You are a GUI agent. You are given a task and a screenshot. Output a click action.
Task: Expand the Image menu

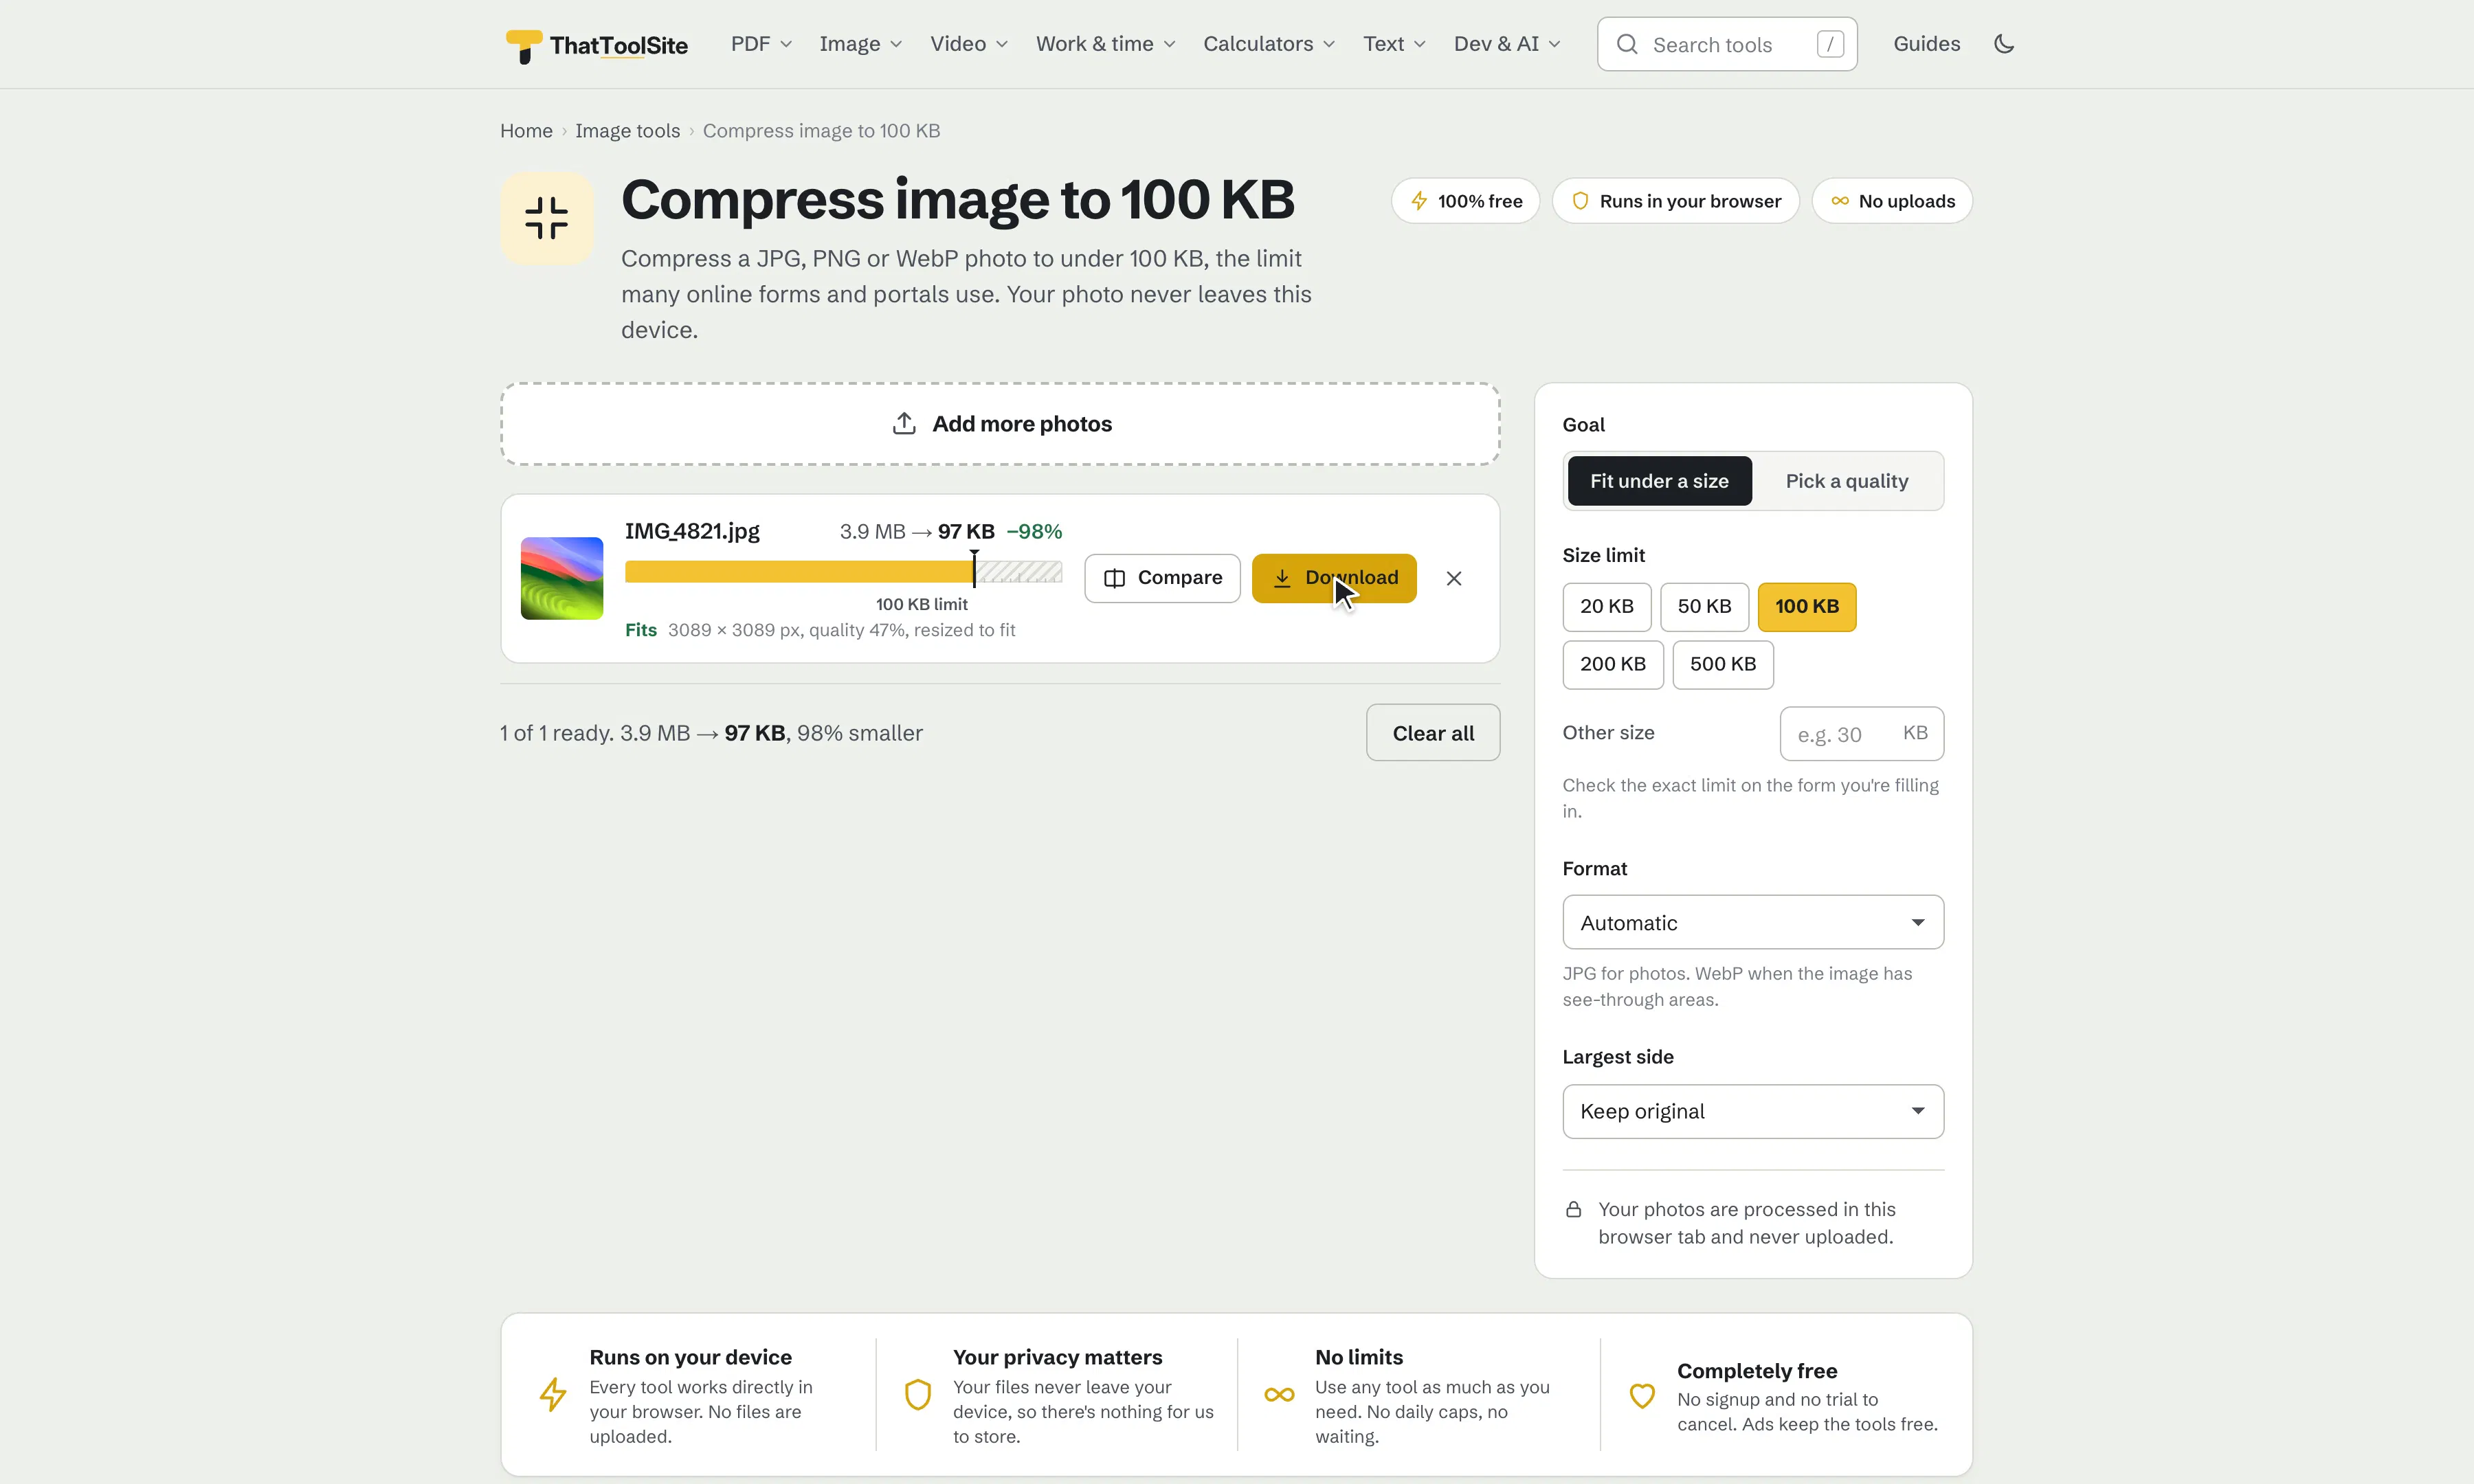pos(860,44)
